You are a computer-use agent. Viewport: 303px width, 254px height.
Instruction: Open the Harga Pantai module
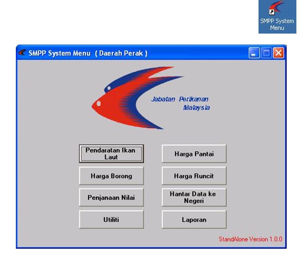[194, 154]
